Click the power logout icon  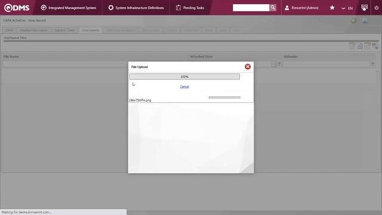pyautogui.click(x=377, y=8)
